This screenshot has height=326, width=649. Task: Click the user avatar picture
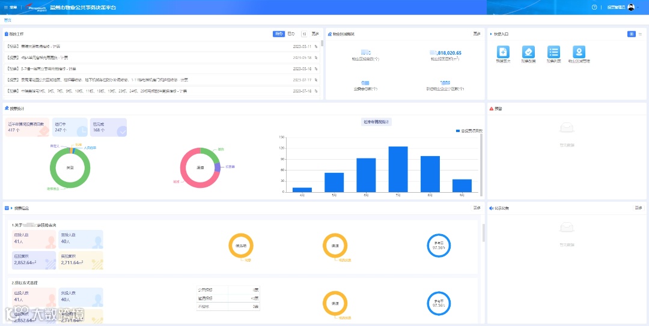click(x=631, y=7)
